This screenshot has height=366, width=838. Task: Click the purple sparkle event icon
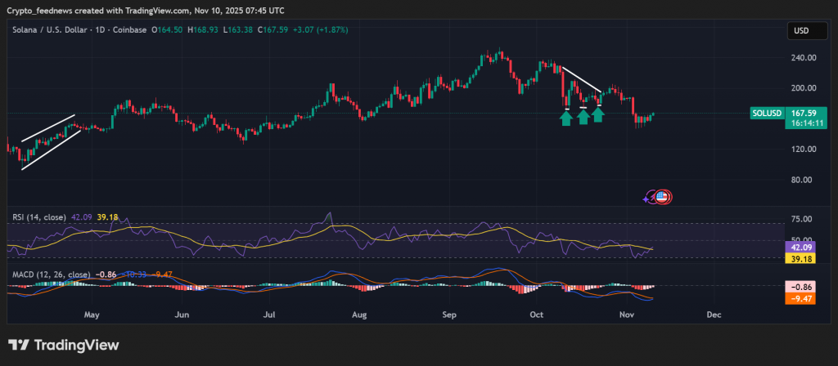pyautogui.click(x=647, y=197)
